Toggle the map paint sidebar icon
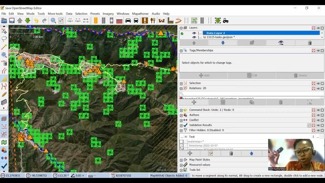The width and height of the screenshot is (325, 183). click(4, 142)
